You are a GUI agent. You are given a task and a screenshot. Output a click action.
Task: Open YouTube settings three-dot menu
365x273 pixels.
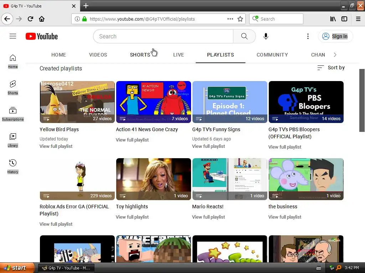[308, 36]
